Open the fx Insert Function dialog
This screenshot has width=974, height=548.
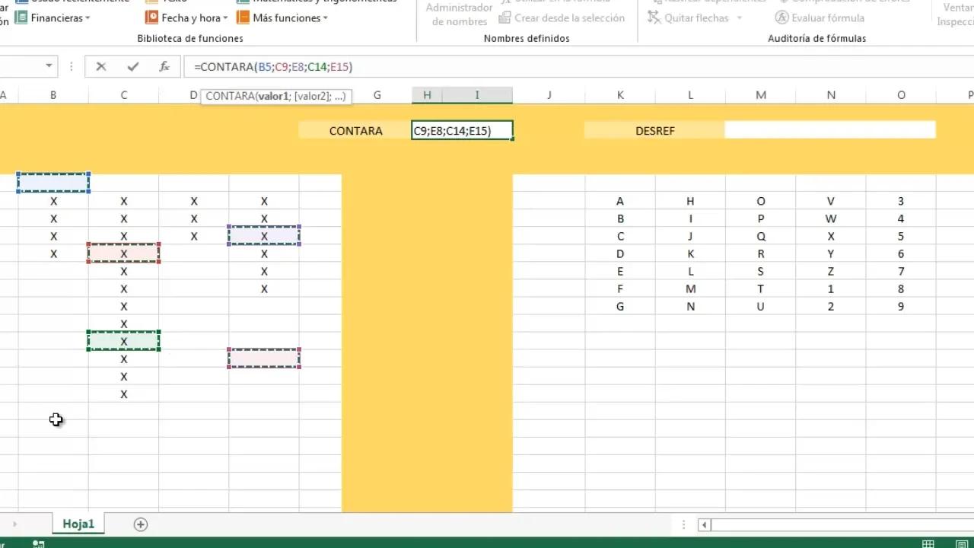[164, 67]
